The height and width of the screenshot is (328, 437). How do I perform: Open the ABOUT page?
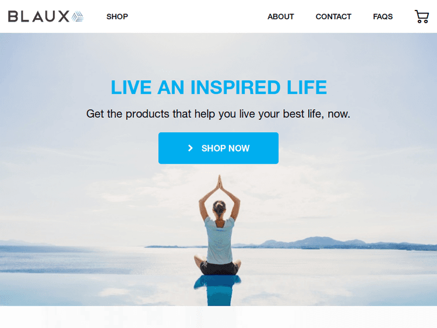coord(281,17)
